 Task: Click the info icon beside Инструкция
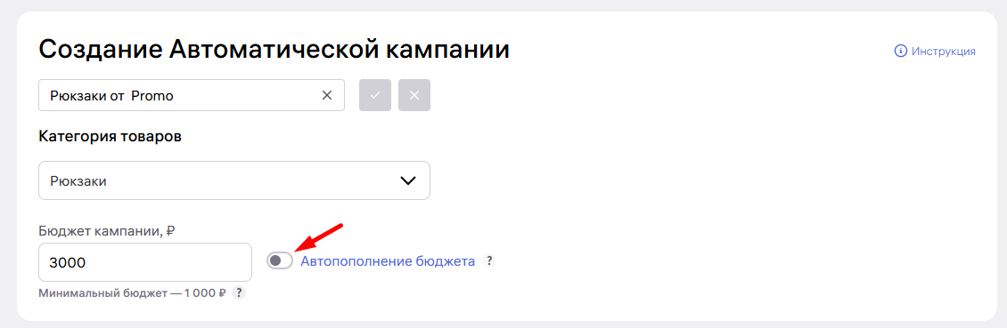(x=900, y=51)
